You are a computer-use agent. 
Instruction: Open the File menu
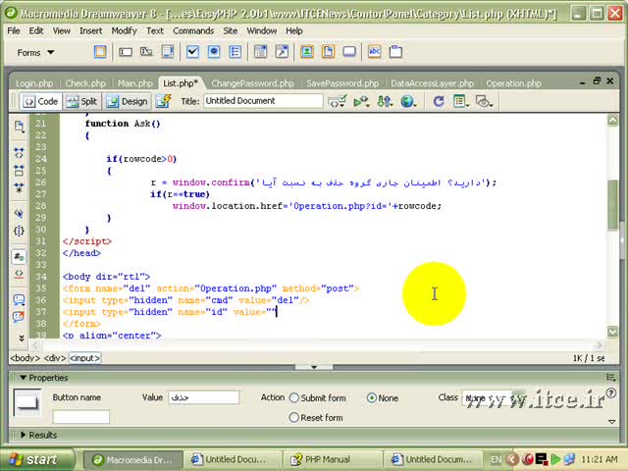coord(14,30)
